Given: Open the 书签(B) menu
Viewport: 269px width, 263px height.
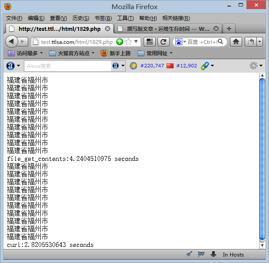Looking at the screenshot, I should coord(103,18).
